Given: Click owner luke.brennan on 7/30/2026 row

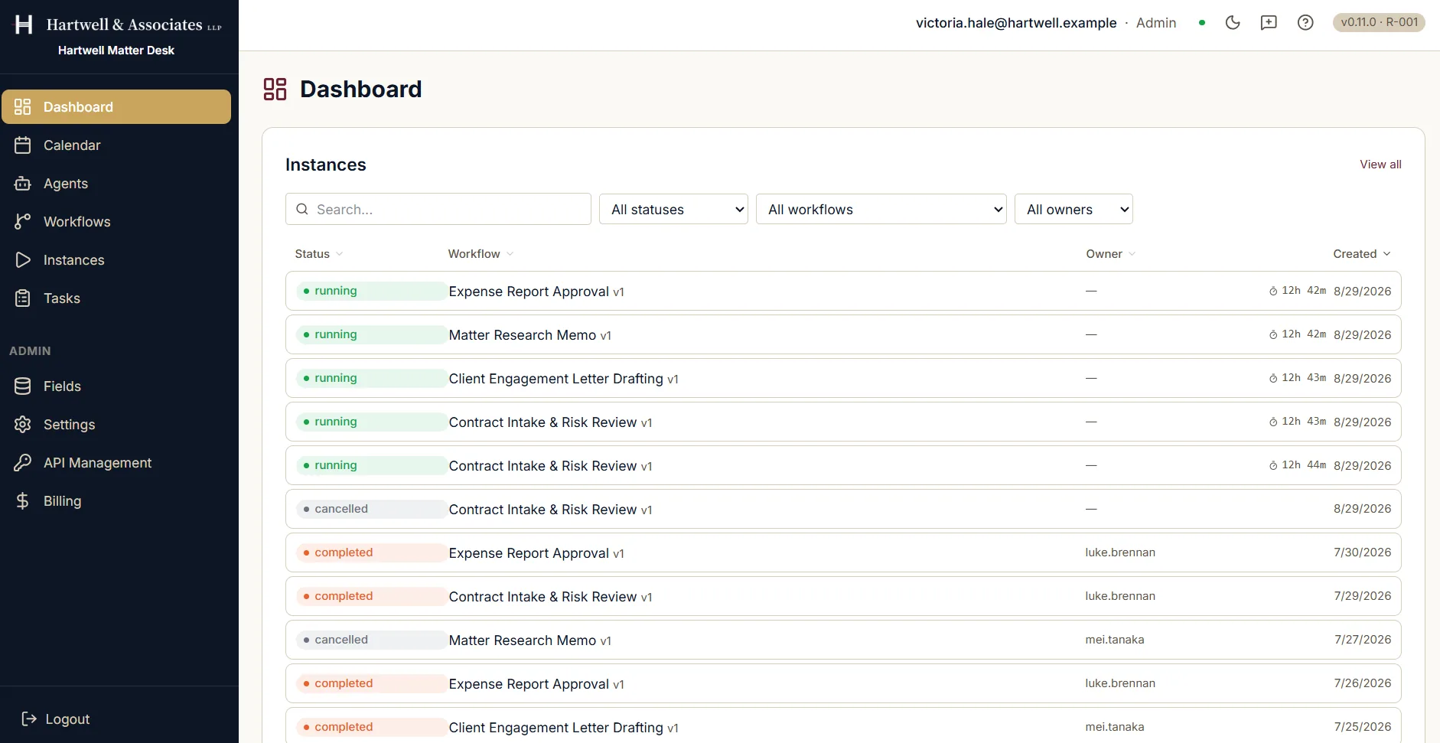Looking at the screenshot, I should (1120, 552).
